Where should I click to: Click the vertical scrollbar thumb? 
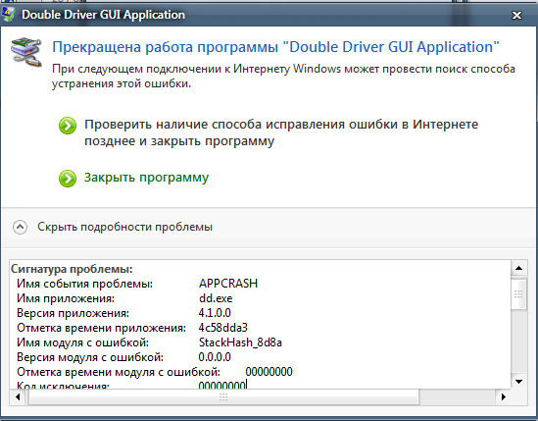pyautogui.click(x=518, y=293)
